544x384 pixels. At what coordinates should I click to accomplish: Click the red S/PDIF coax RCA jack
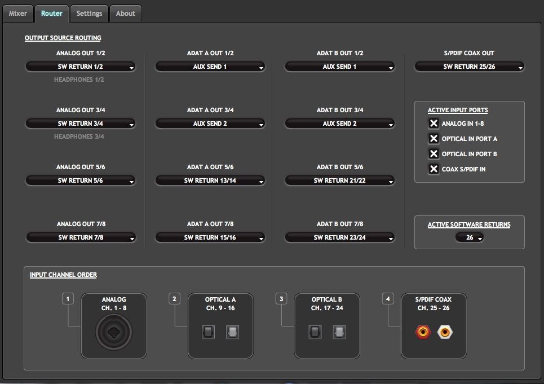pos(422,332)
